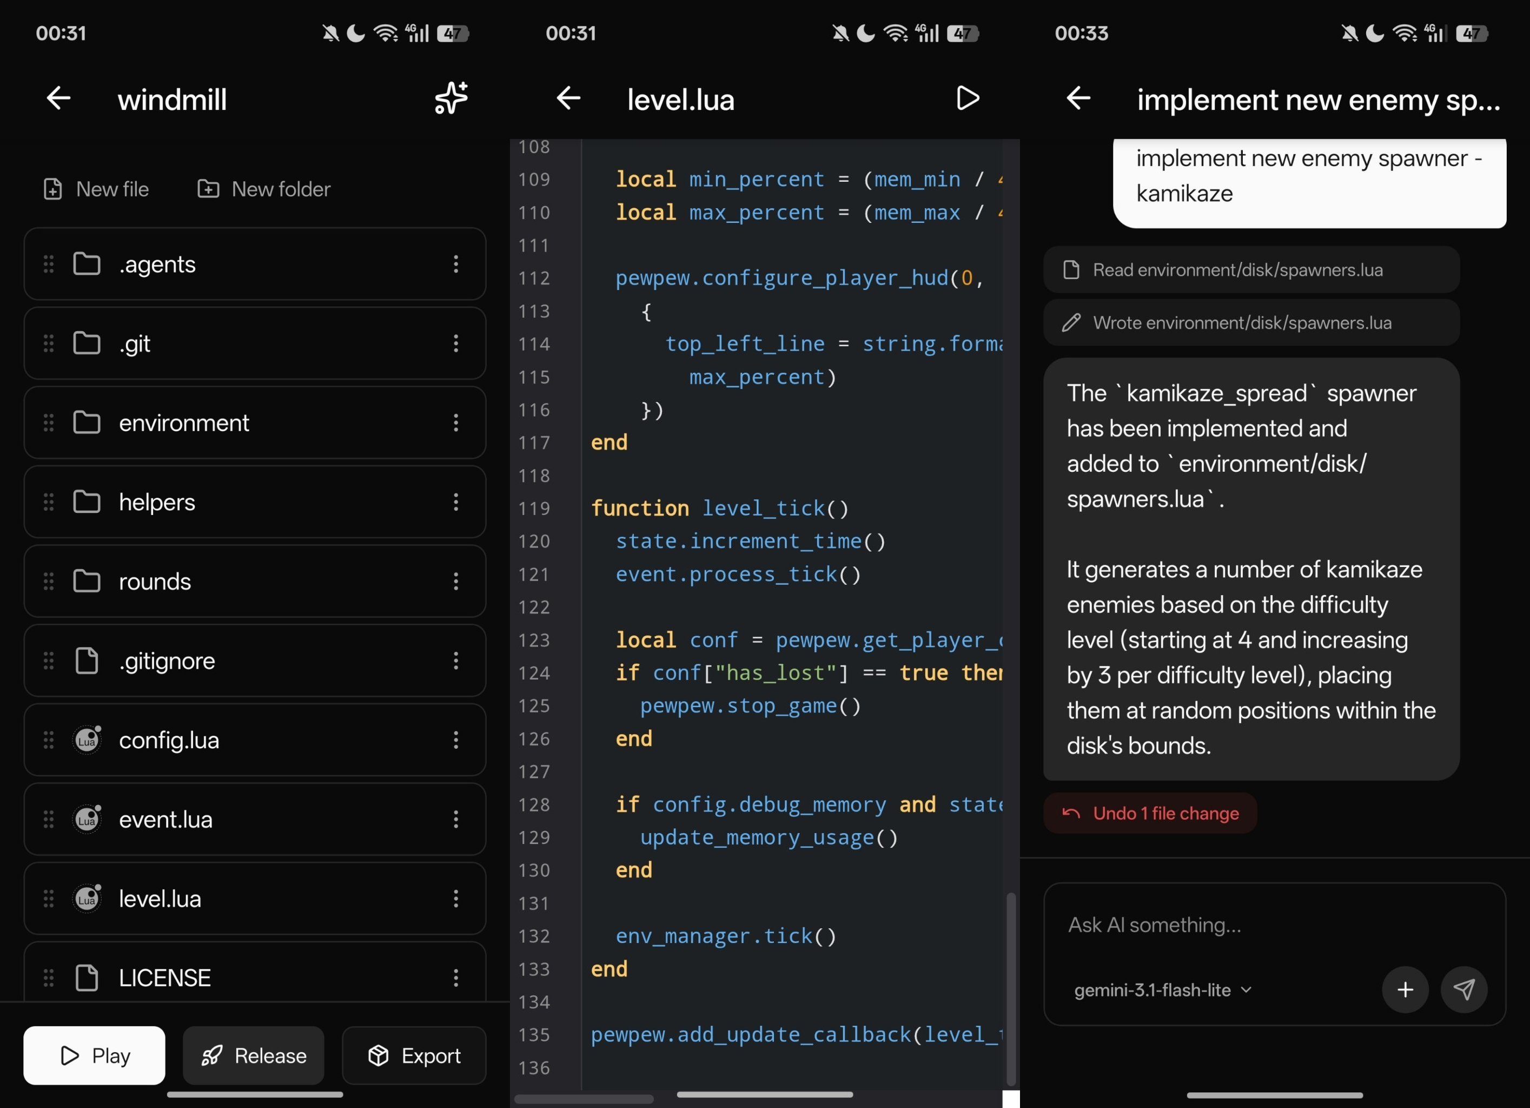
Task: Open the environment folder
Action: coord(255,423)
